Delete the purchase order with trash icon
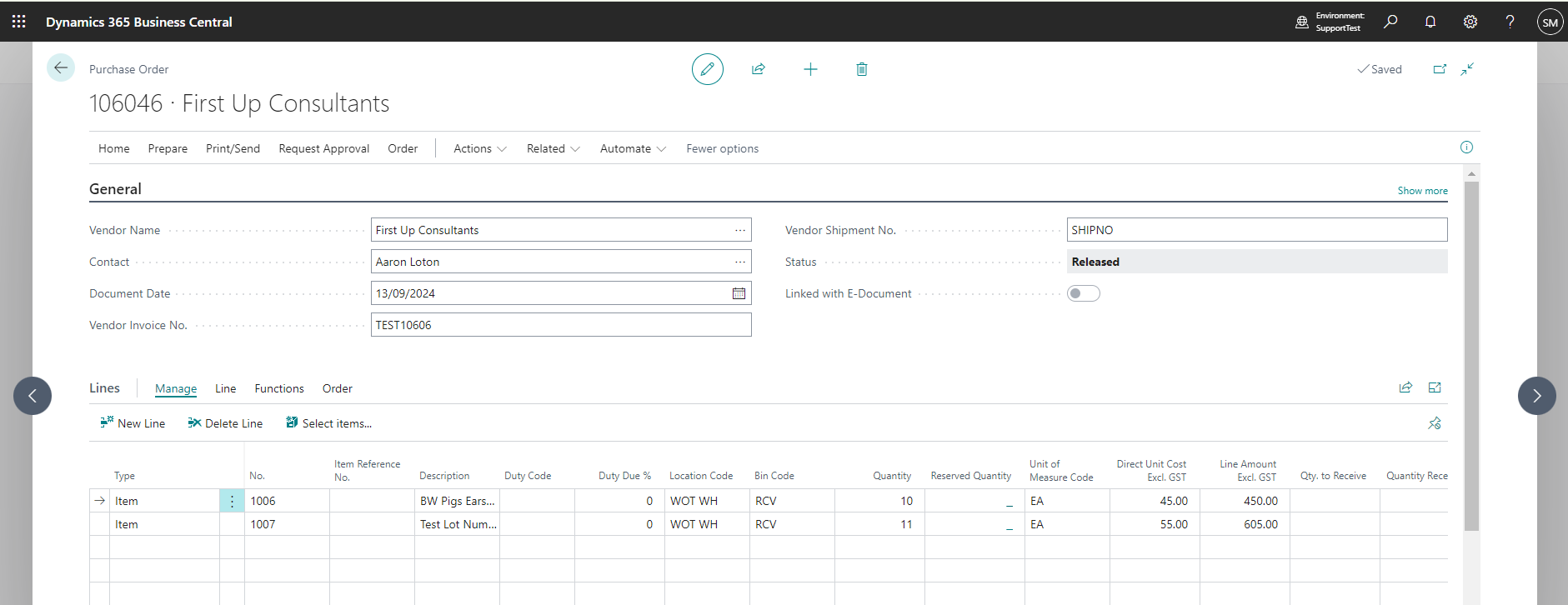 pos(862,69)
